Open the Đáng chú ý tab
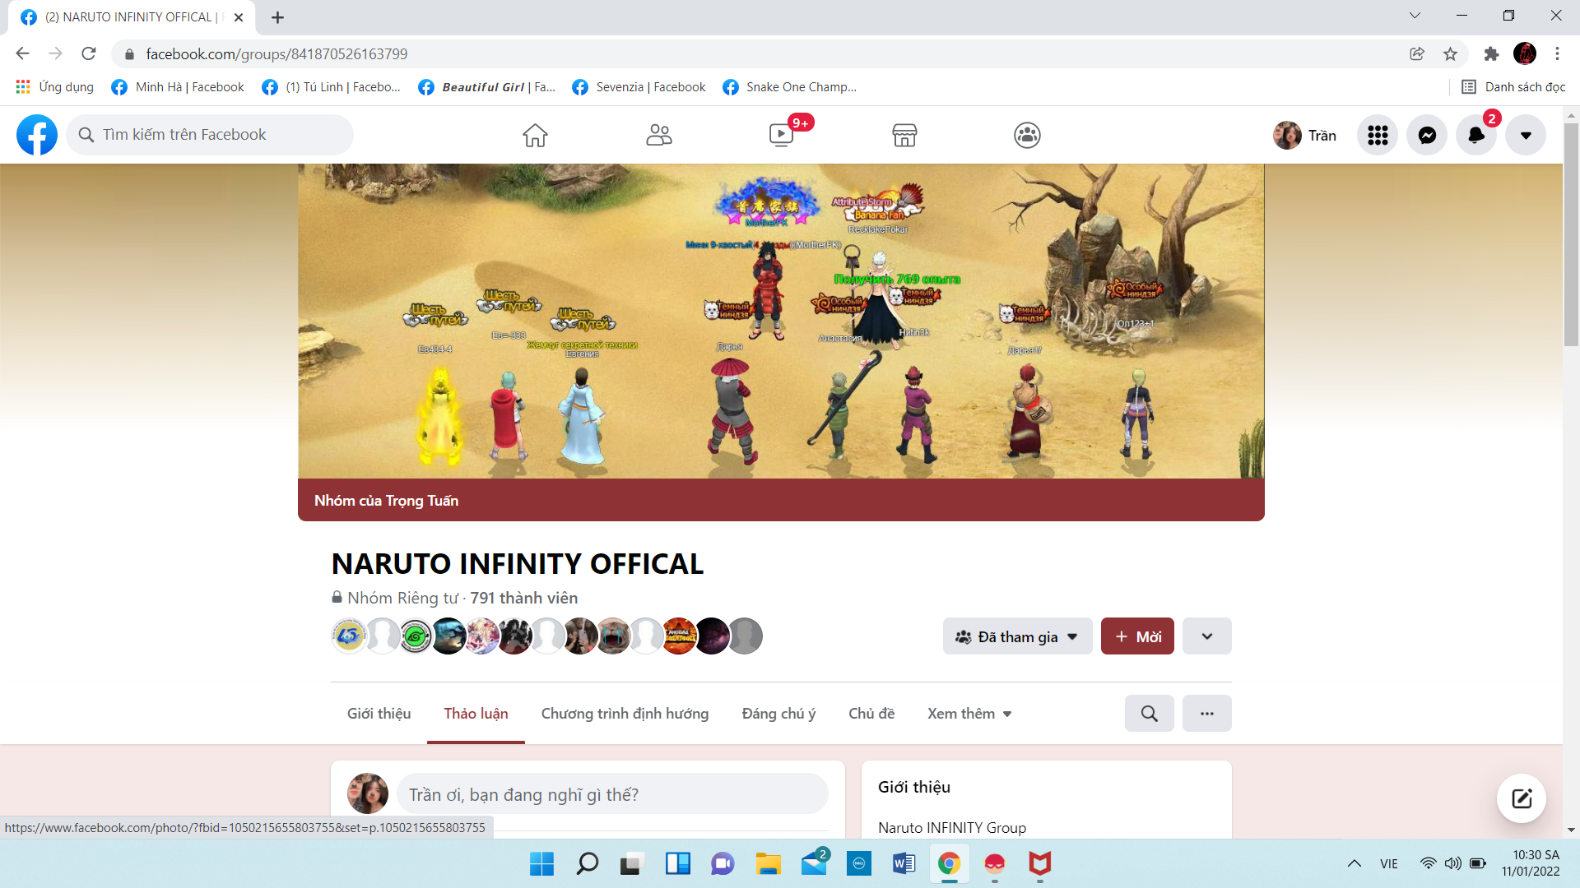Viewport: 1580px width, 888px height. 778,714
